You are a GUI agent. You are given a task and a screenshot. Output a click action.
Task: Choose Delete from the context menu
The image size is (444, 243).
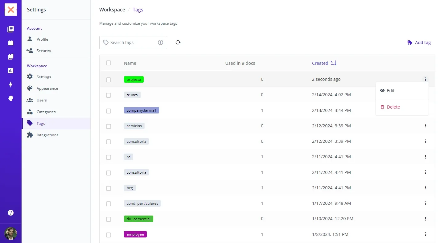point(393,107)
